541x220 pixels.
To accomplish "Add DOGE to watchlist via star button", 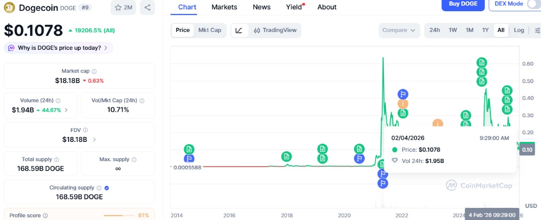I will coord(123,8).
